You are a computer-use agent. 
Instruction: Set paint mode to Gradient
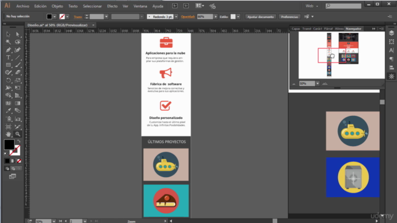pyautogui.click(x=13, y=161)
